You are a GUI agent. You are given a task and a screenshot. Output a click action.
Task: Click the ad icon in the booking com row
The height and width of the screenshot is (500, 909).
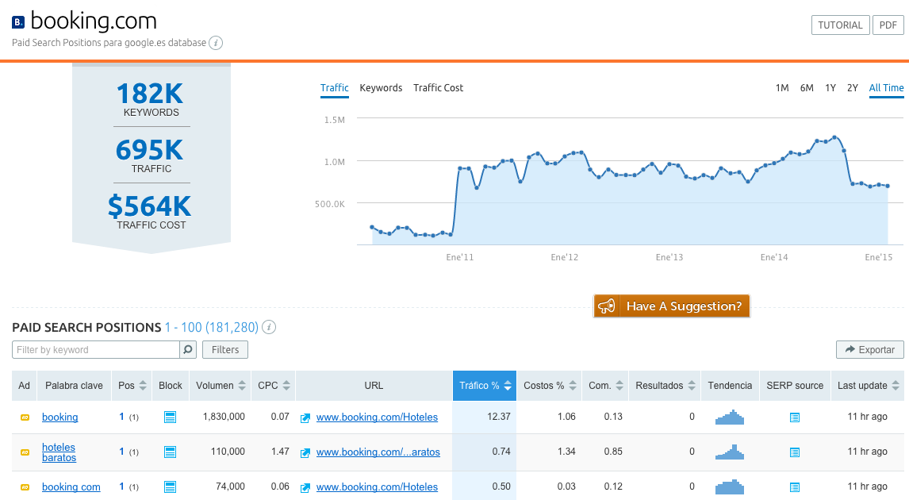click(25, 487)
